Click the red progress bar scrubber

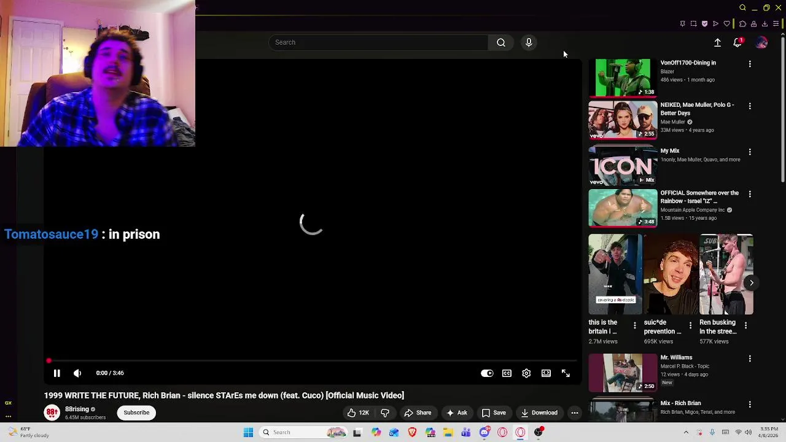49,360
